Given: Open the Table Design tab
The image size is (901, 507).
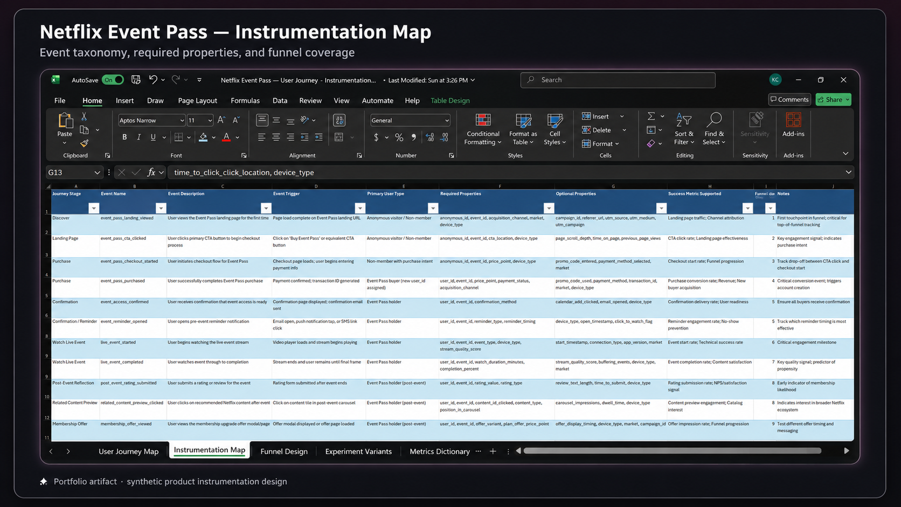Looking at the screenshot, I should 450,101.
